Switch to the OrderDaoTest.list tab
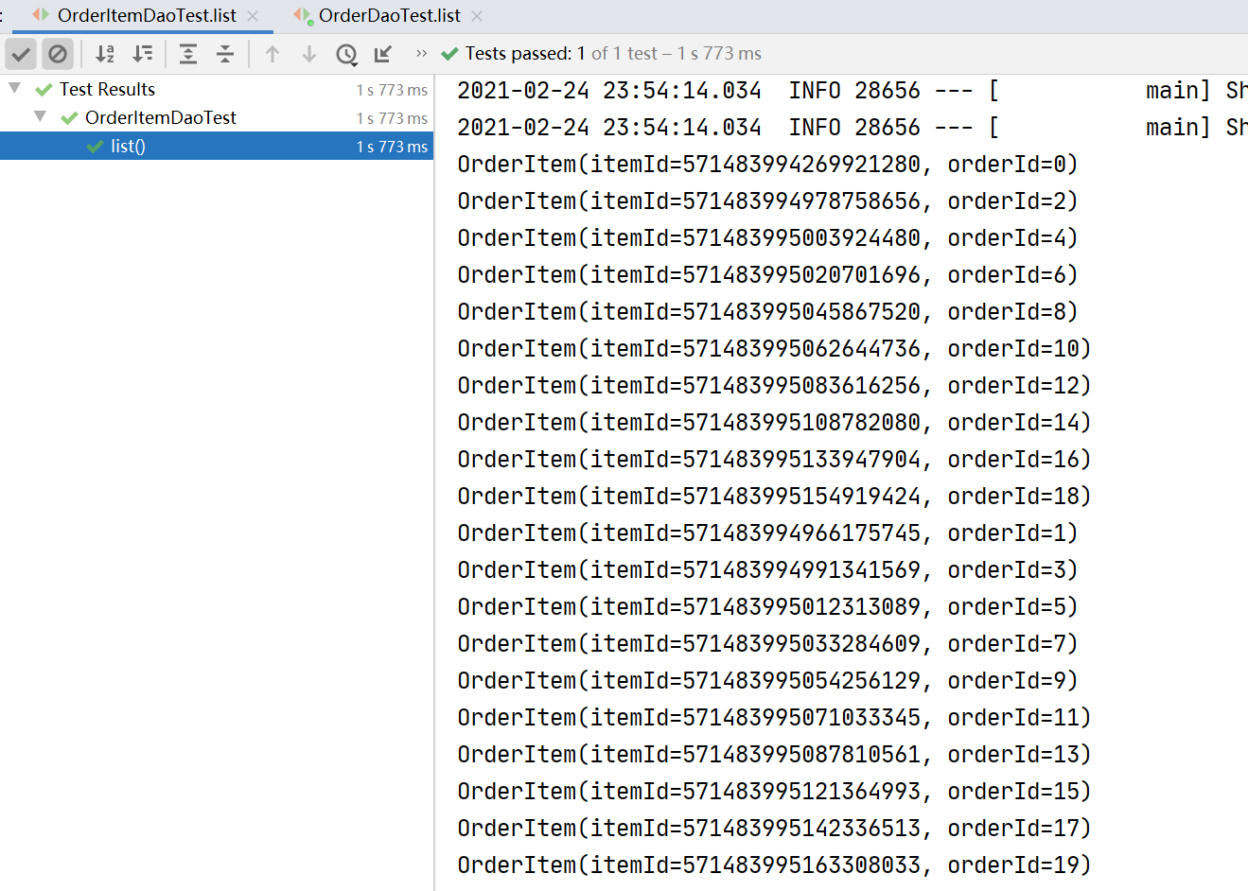This screenshot has width=1248, height=891. [389, 16]
